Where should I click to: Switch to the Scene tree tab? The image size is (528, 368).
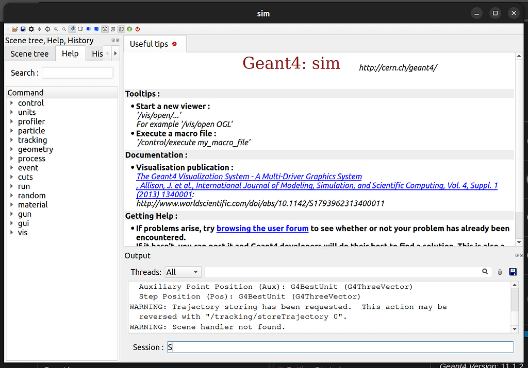[29, 53]
